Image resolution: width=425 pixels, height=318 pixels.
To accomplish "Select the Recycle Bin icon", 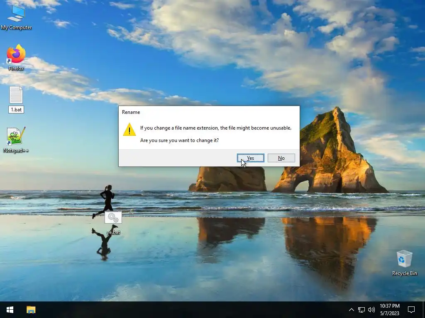I will click(x=404, y=259).
